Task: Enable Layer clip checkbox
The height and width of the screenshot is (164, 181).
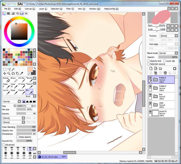Action: pyautogui.click(x=164, y=61)
